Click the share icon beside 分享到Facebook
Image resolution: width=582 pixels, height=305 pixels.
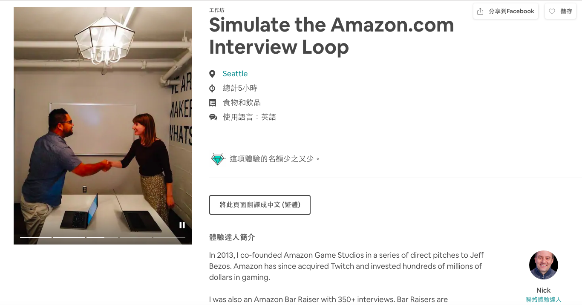480,12
